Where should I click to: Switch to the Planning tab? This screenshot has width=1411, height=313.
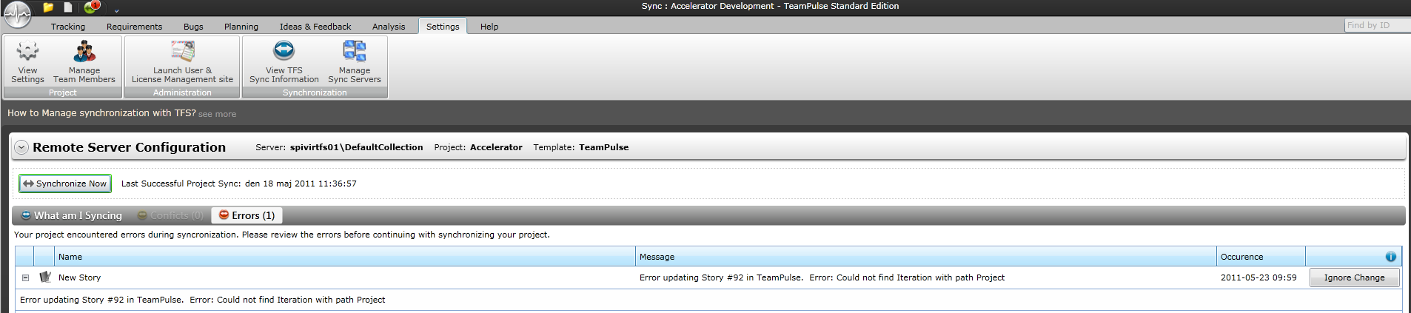(241, 27)
